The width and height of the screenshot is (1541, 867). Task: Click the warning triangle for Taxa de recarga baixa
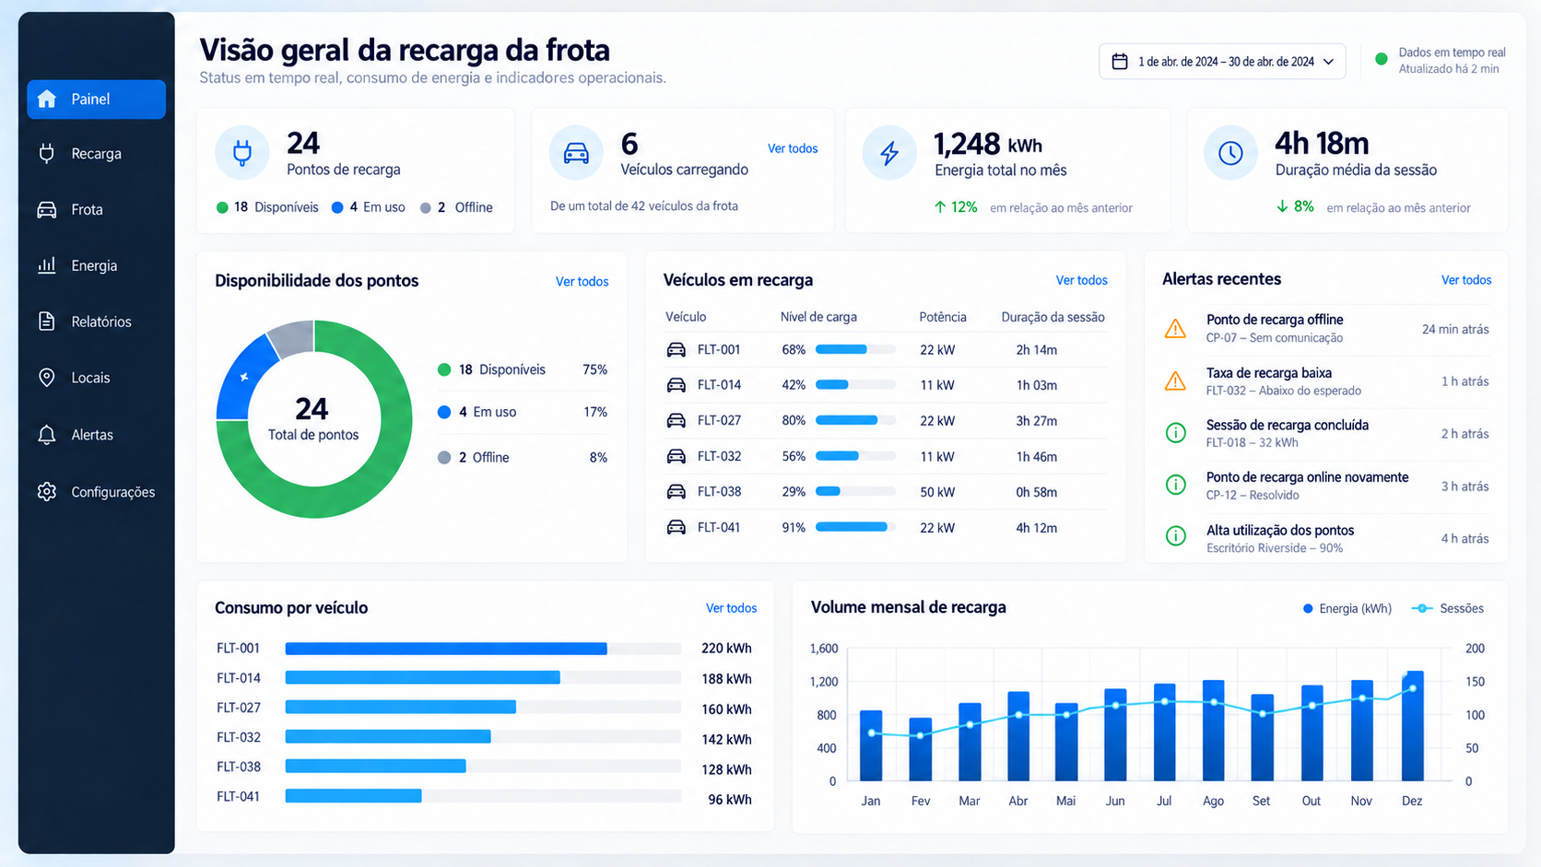(1175, 381)
